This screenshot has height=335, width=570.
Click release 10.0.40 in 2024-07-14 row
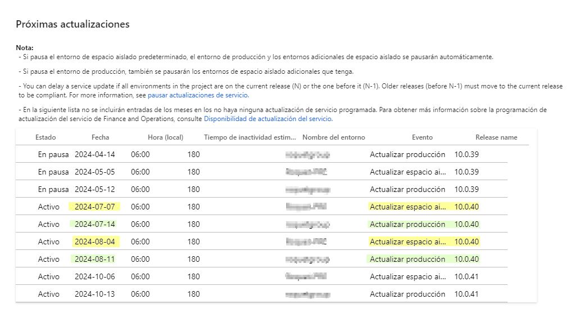(467, 224)
